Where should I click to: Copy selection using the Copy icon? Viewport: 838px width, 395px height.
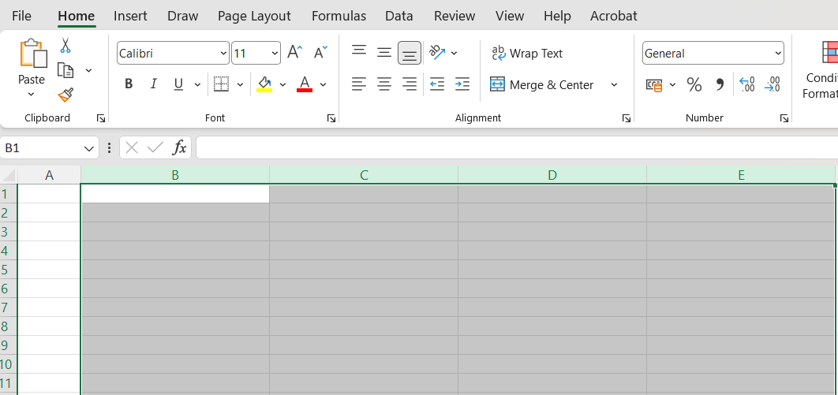(x=65, y=70)
